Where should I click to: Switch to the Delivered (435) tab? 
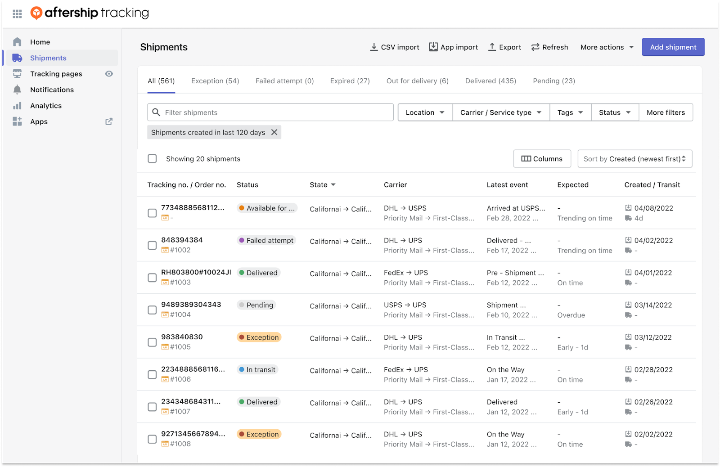point(490,81)
